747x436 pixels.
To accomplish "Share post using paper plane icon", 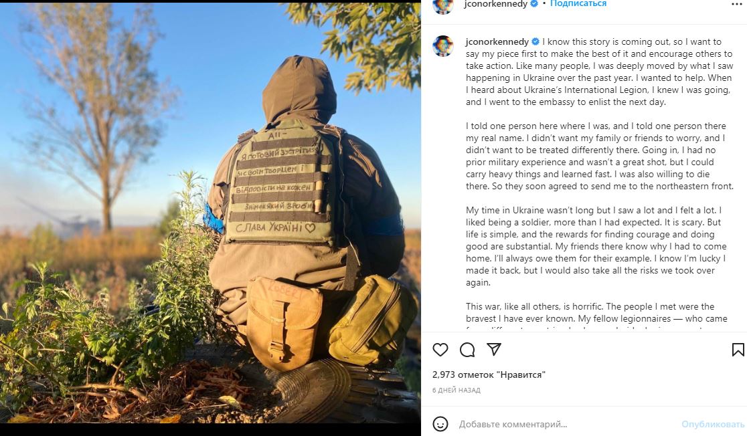I will (494, 349).
